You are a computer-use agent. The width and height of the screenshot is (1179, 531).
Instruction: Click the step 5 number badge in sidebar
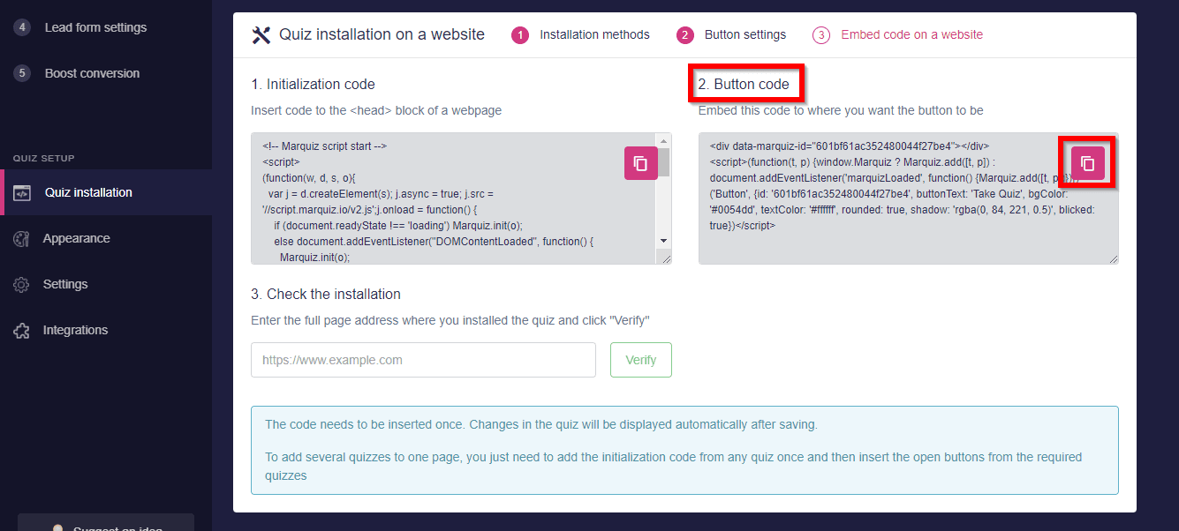click(x=22, y=73)
